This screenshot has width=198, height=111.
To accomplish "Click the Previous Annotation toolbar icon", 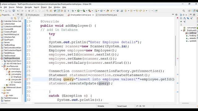I will tap(131, 11).
